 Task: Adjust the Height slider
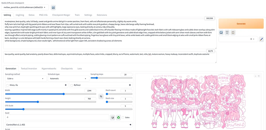(50, 102)
